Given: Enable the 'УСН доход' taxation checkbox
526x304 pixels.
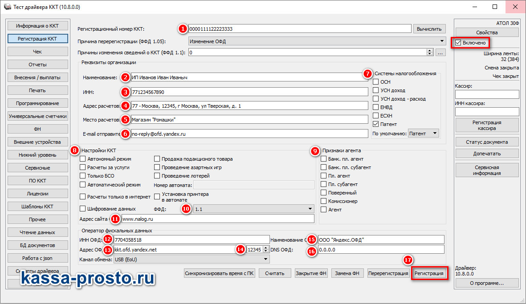Looking at the screenshot, I should click(x=376, y=90).
